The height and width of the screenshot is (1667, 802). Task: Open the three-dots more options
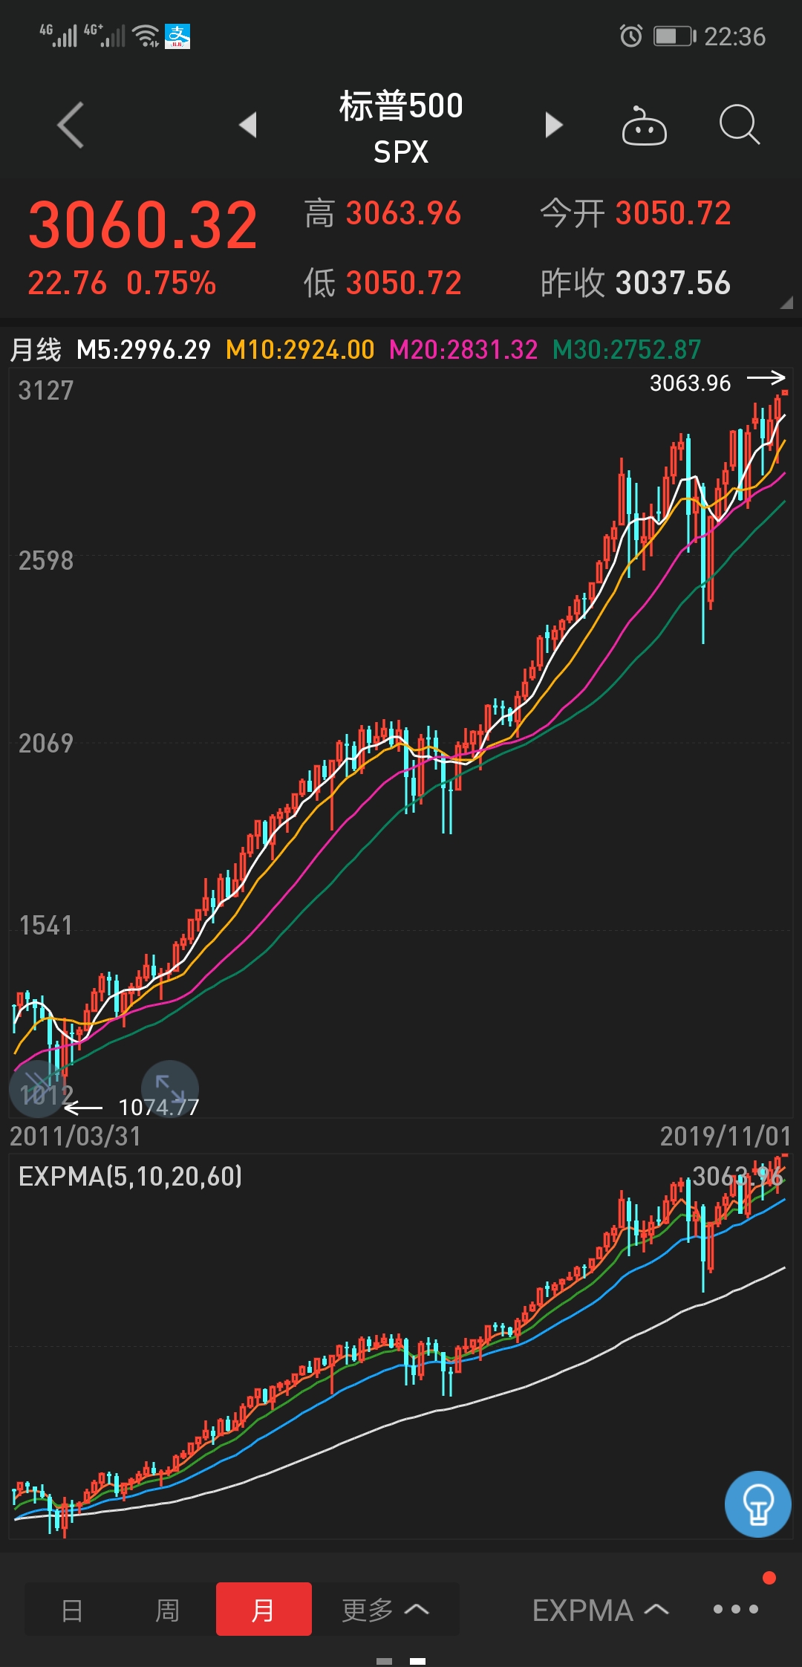tap(735, 1609)
